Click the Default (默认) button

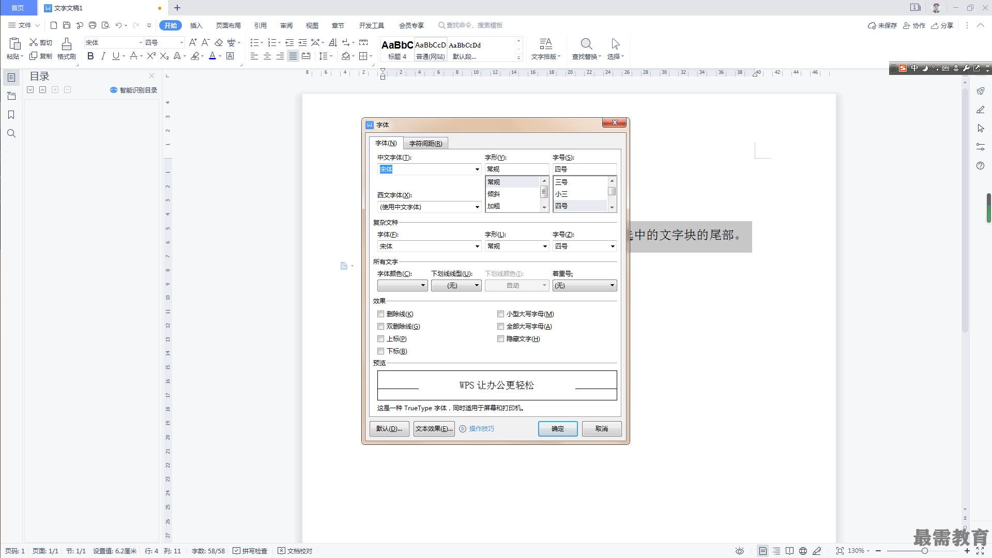pos(389,429)
